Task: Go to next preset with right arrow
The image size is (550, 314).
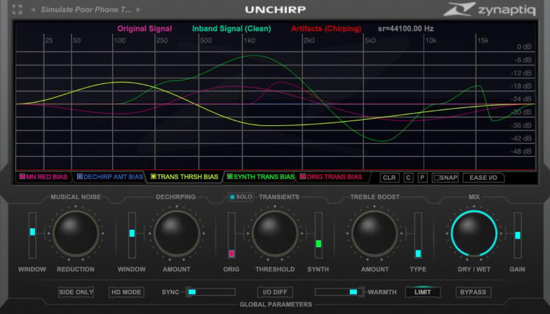Action: coord(138,10)
